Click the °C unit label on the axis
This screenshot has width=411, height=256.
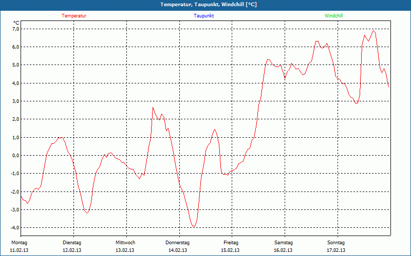(x=16, y=23)
